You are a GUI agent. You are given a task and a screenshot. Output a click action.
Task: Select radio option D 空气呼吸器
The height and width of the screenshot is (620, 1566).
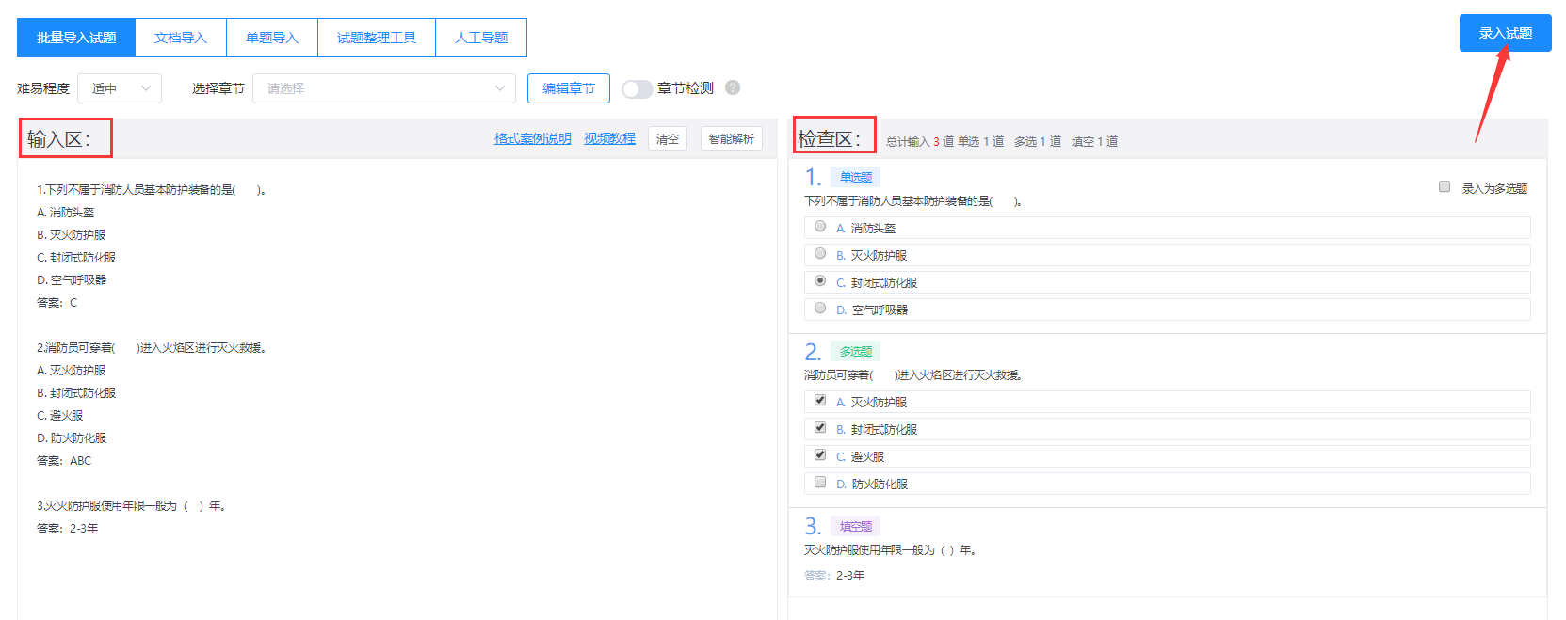click(820, 308)
